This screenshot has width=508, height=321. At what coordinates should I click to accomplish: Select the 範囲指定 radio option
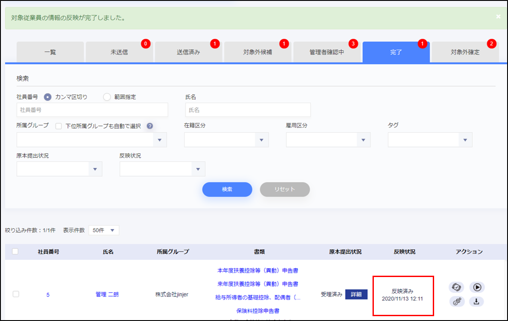coord(106,97)
